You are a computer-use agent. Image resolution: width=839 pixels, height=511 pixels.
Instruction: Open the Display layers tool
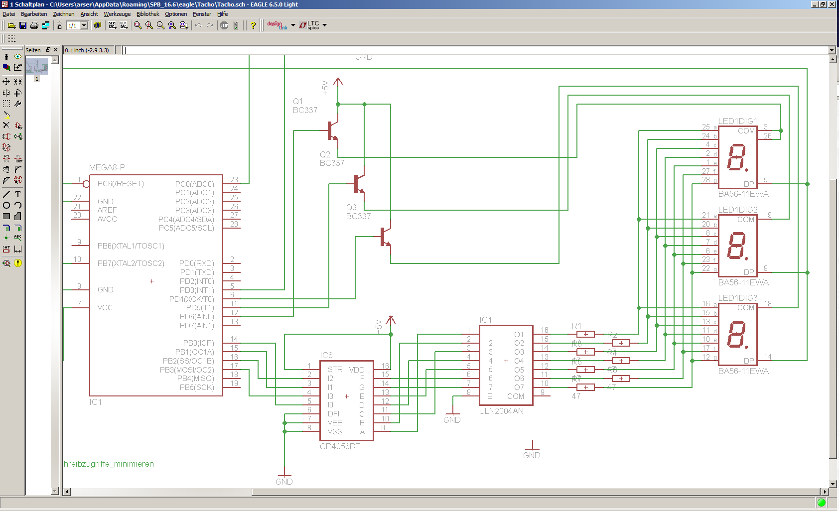coord(6,67)
